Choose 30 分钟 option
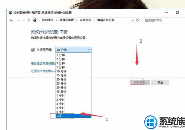The width and height of the screenshot is (185, 130). click(73, 87)
